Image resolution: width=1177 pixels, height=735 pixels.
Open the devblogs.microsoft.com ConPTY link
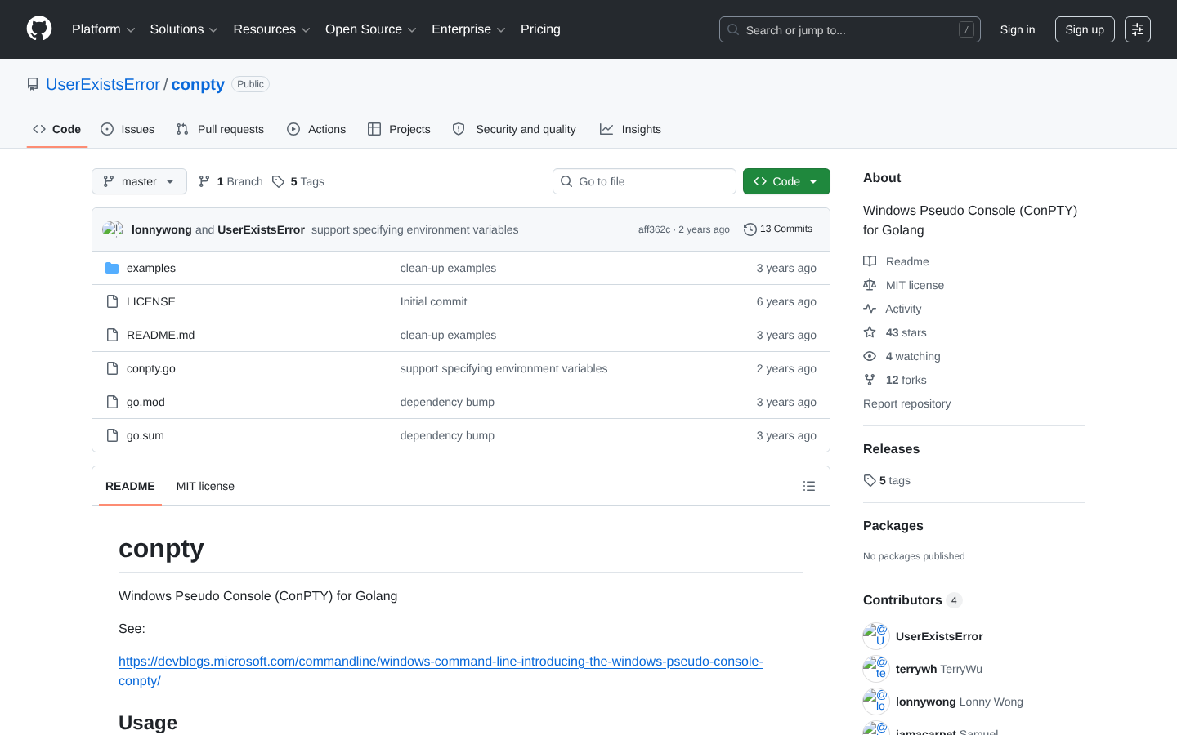click(441, 671)
